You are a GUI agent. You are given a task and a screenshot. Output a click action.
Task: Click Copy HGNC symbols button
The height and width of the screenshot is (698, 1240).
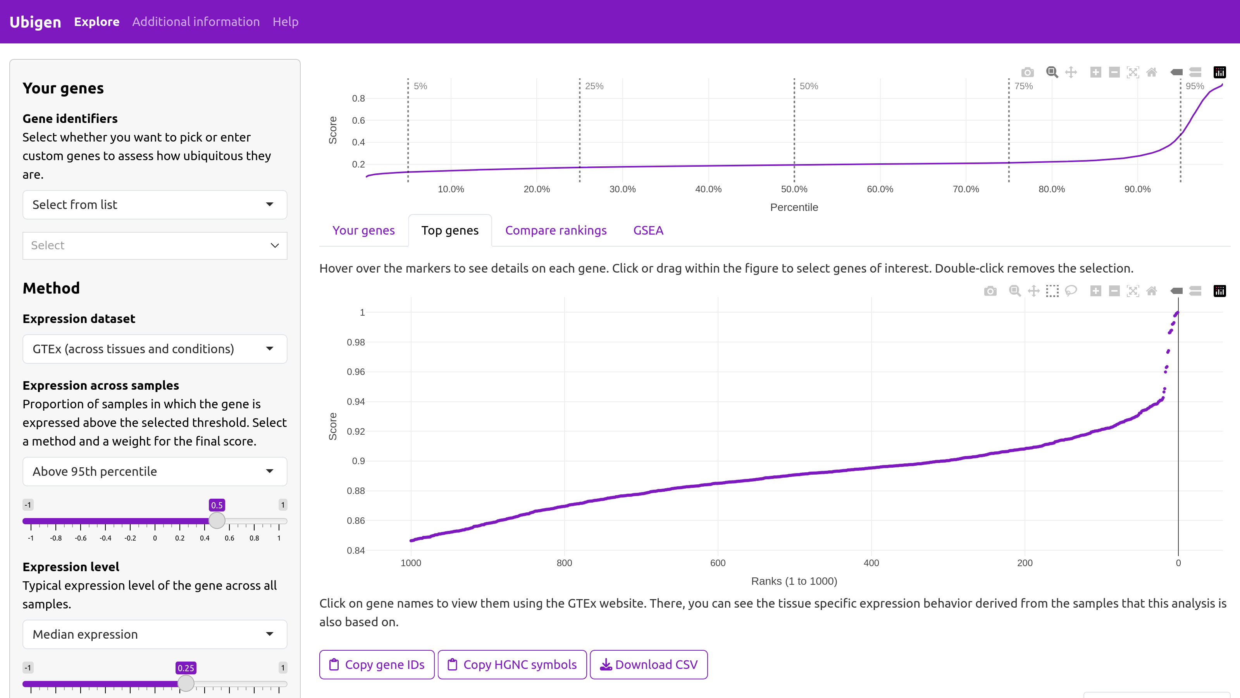tap(512, 664)
